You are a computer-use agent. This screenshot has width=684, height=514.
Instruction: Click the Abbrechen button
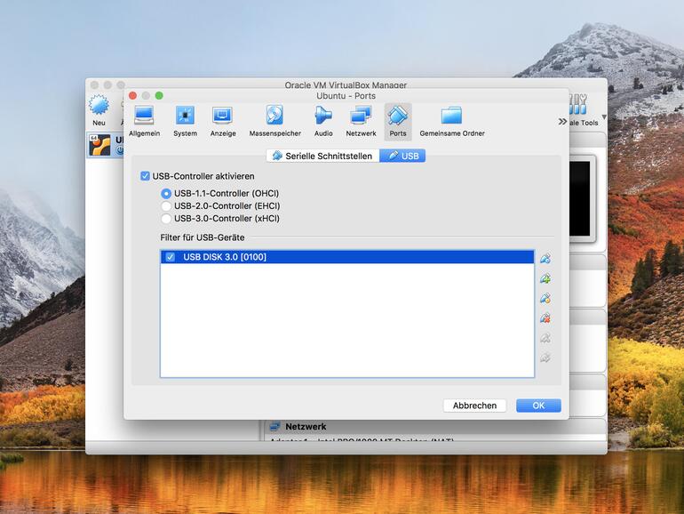click(474, 406)
